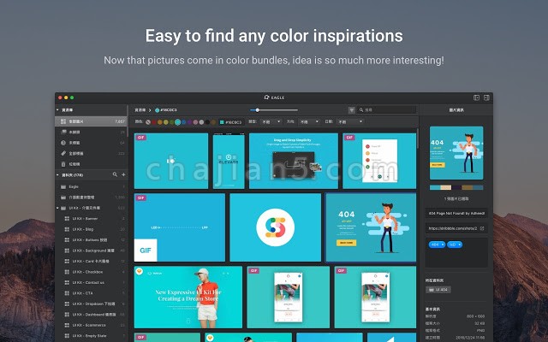The height and width of the screenshot is (342, 548).
Task: Click into the search input field
Action: tap(387, 110)
